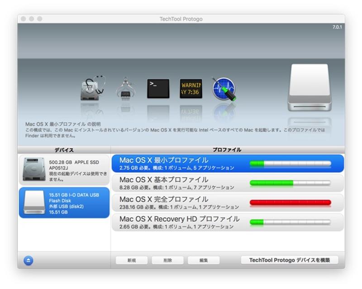362x289 pixels.
Task: Click the TechTool Pro hard drive stethoscope icon
Action: [93, 88]
